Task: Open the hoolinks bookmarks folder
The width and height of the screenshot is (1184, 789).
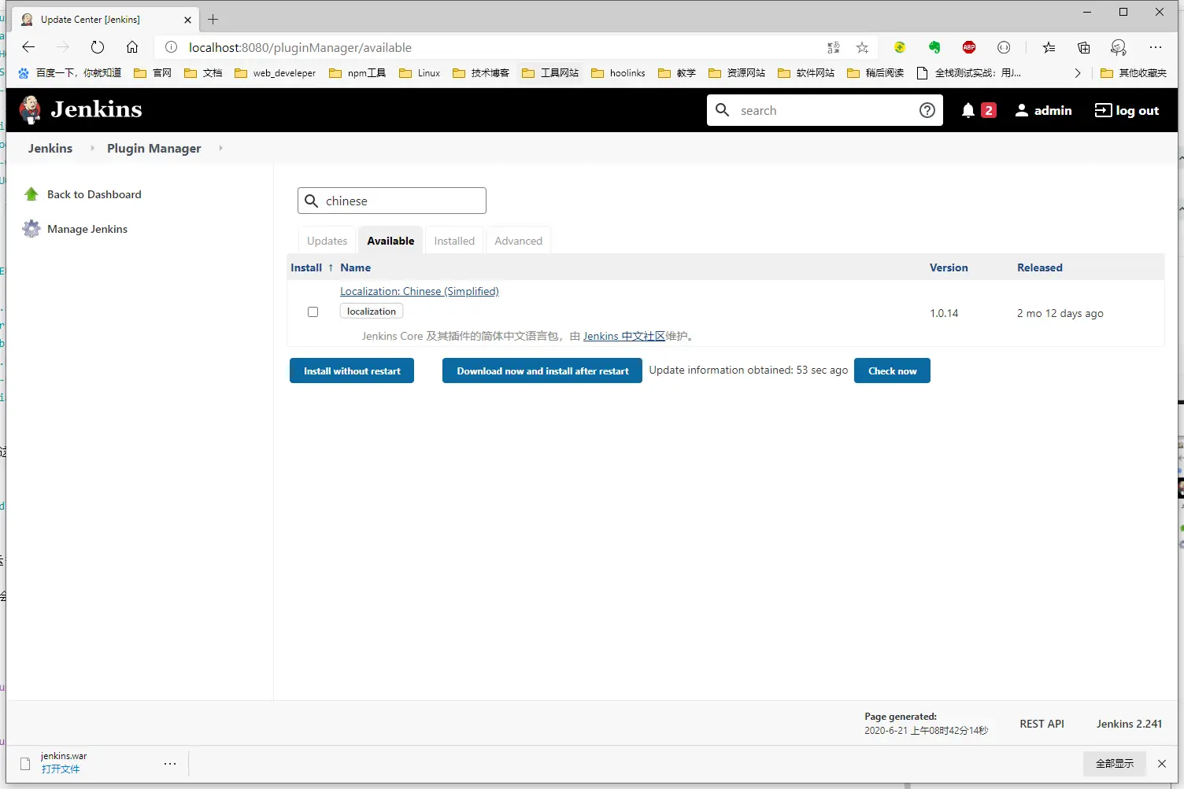Action: [x=618, y=73]
